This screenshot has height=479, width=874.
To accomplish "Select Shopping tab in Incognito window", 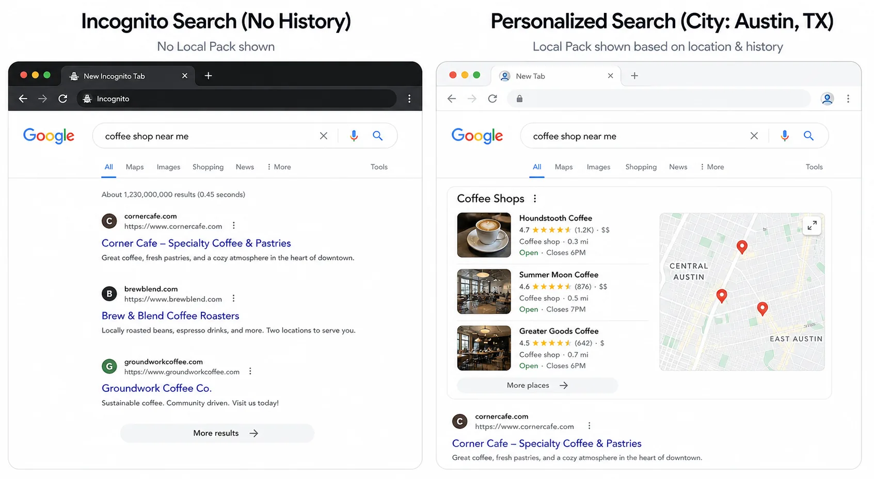I will pos(208,167).
